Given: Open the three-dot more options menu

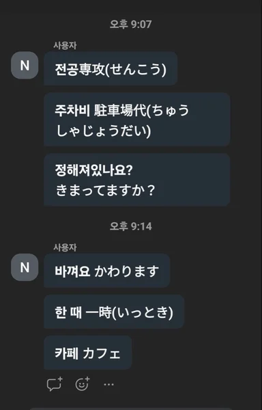Looking at the screenshot, I should pos(108,384).
